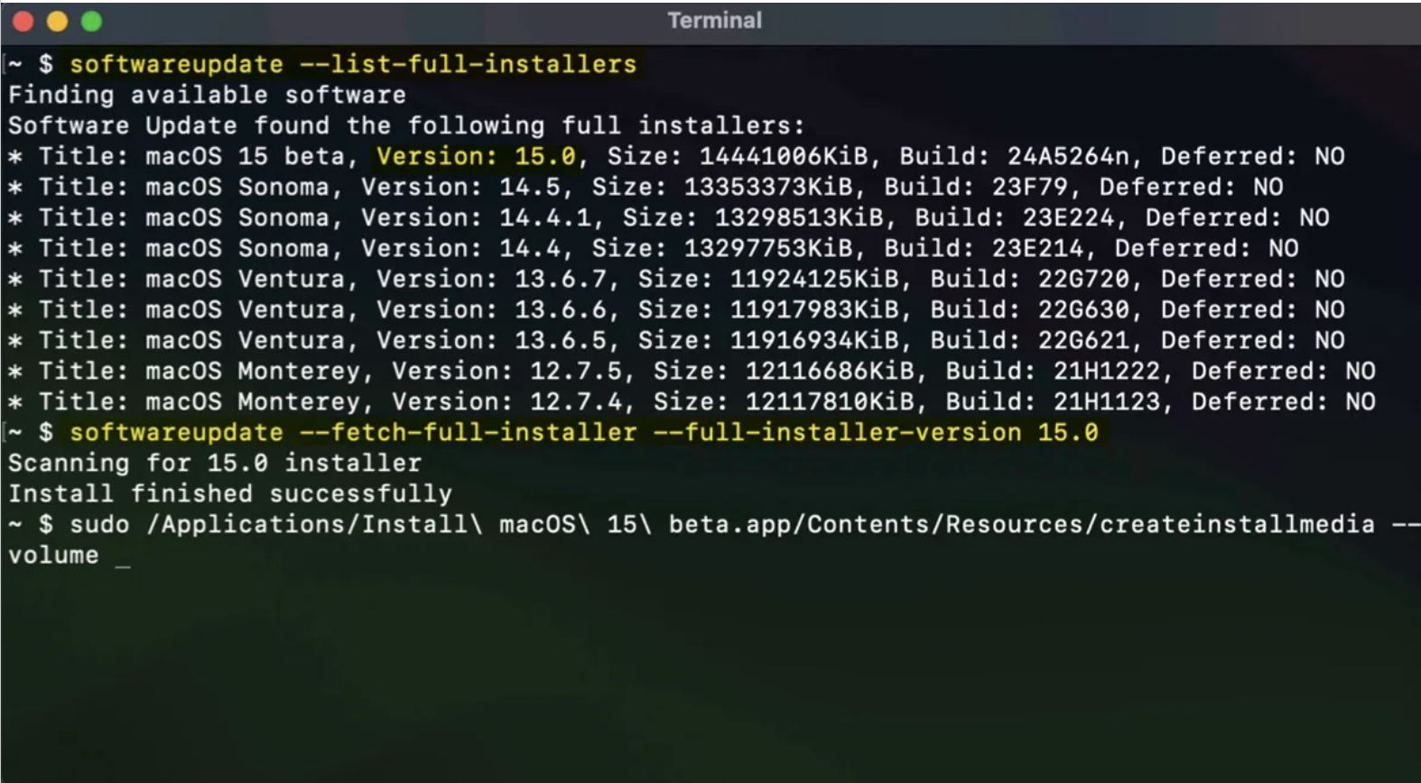1421x783 pixels.
Task: Click build number 22G720
Action: tap(1083, 279)
